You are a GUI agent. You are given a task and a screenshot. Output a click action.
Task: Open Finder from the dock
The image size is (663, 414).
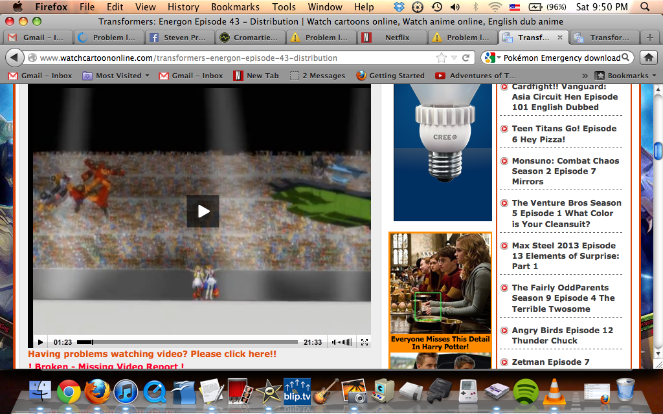coord(40,390)
